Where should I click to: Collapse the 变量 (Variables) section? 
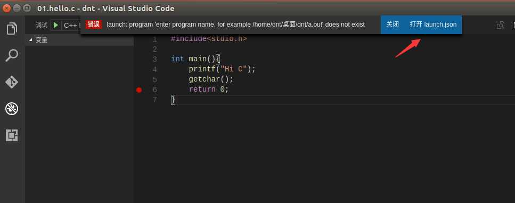(x=79, y=40)
